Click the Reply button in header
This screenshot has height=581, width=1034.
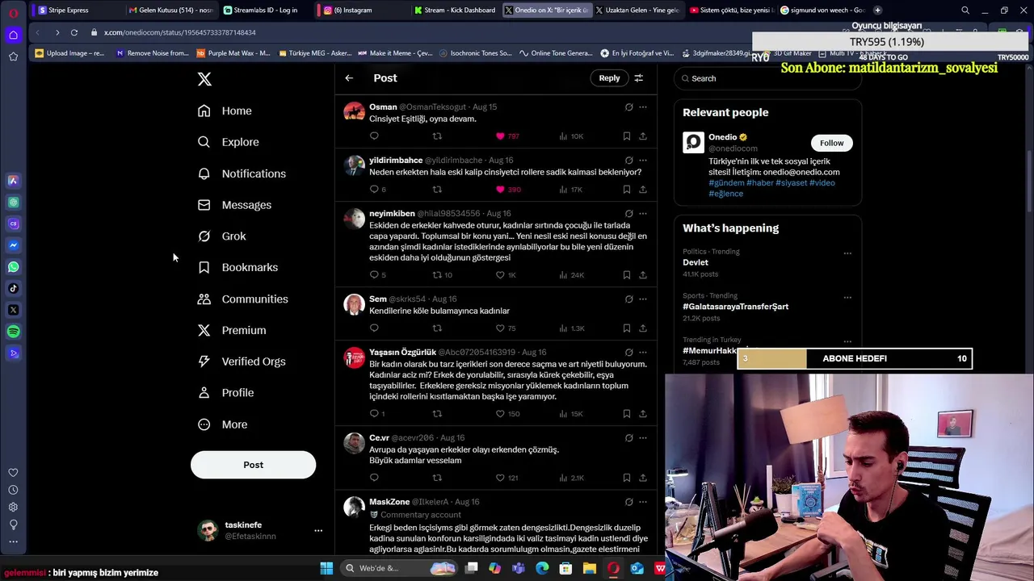(609, 78)
